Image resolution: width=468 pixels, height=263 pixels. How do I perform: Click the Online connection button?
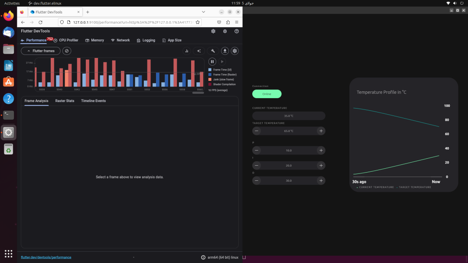(x=267, y=94)
